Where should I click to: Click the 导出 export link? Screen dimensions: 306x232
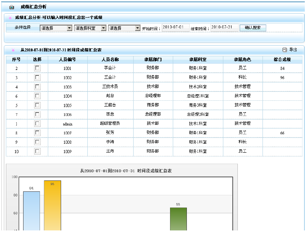(293, 50)
